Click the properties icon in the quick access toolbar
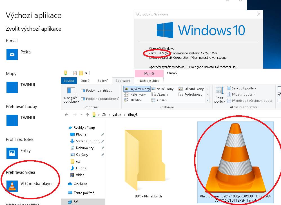 click(75, 73)
